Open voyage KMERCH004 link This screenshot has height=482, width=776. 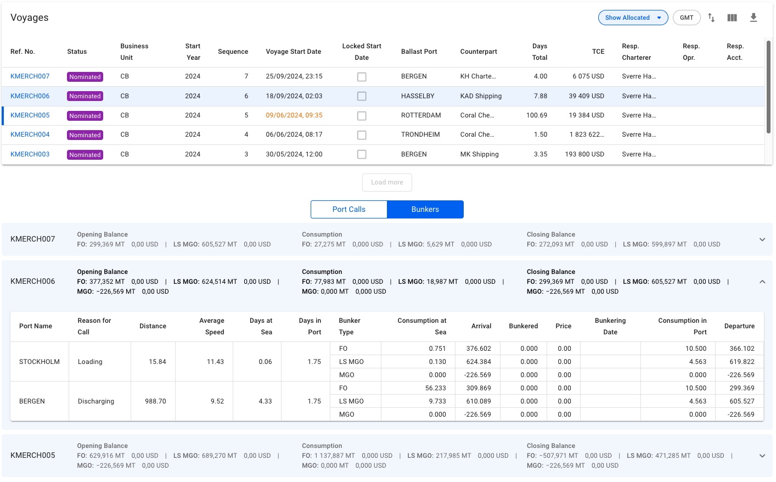click(30, 134)
